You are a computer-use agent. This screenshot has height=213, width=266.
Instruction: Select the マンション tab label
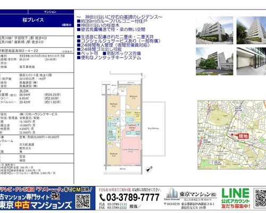click(50, 12)
